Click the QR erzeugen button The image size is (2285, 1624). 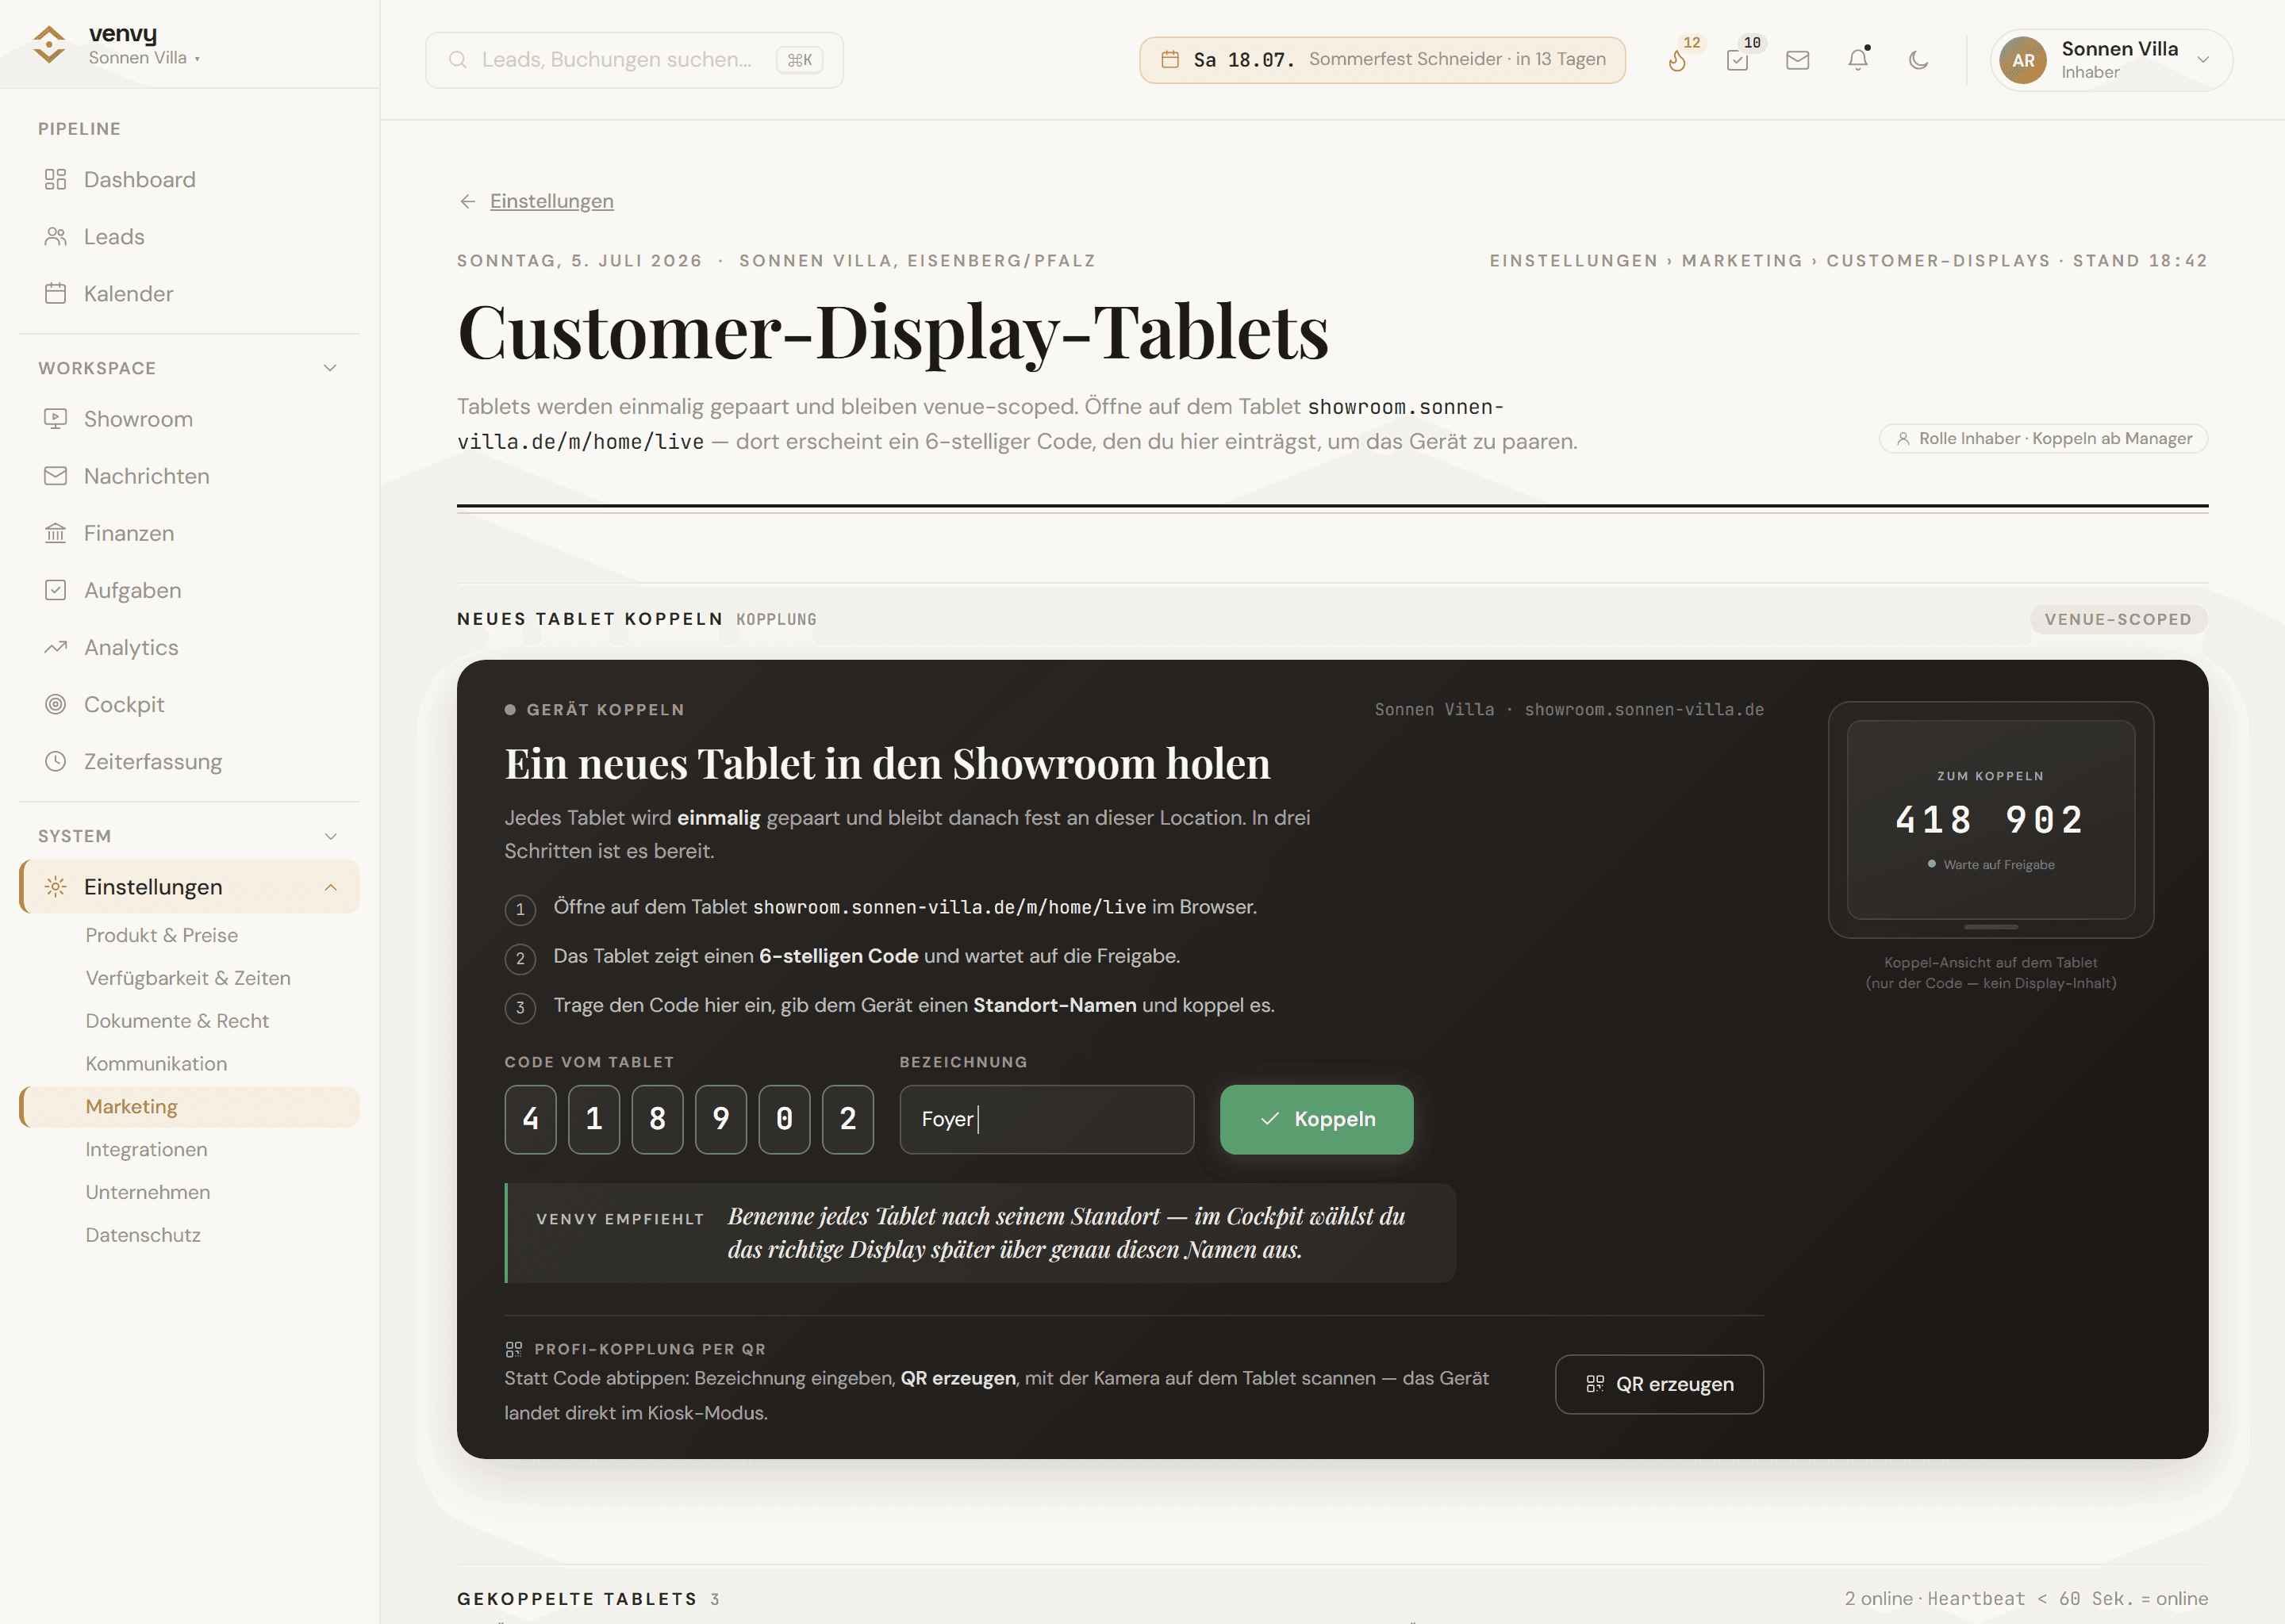click(1659, 1384)
